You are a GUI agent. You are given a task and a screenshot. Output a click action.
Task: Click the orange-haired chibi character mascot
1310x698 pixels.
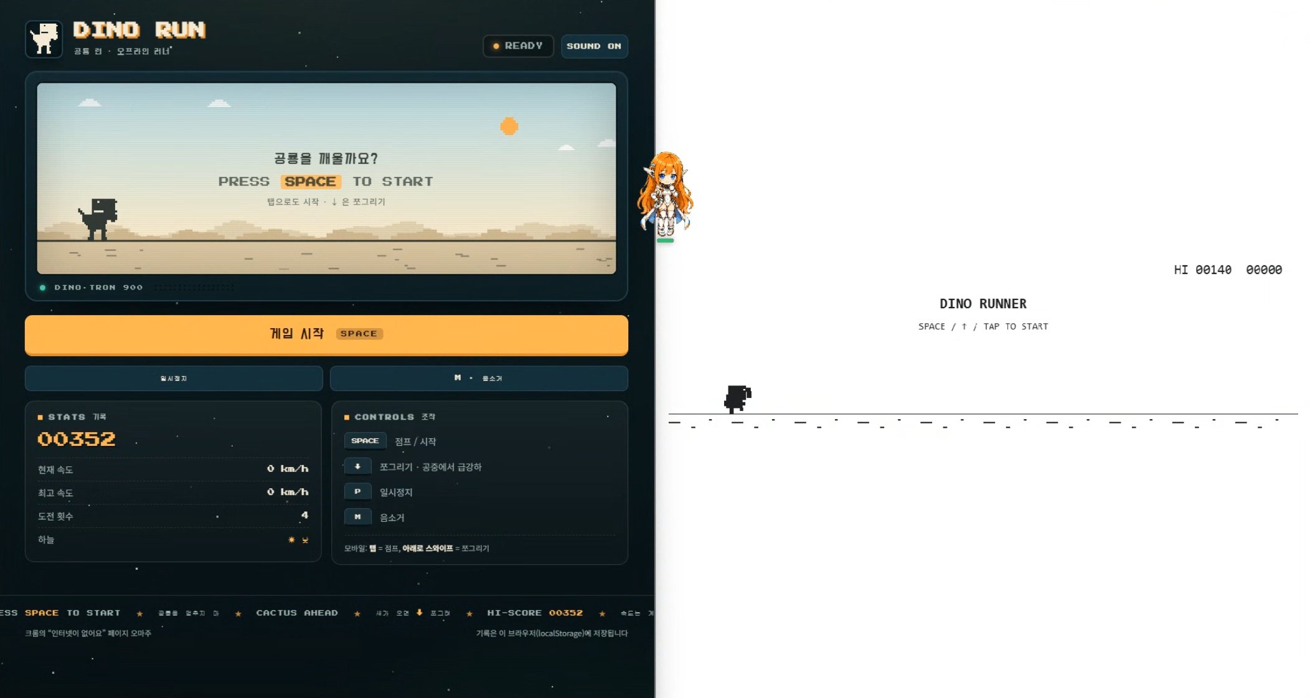(665, 194)
